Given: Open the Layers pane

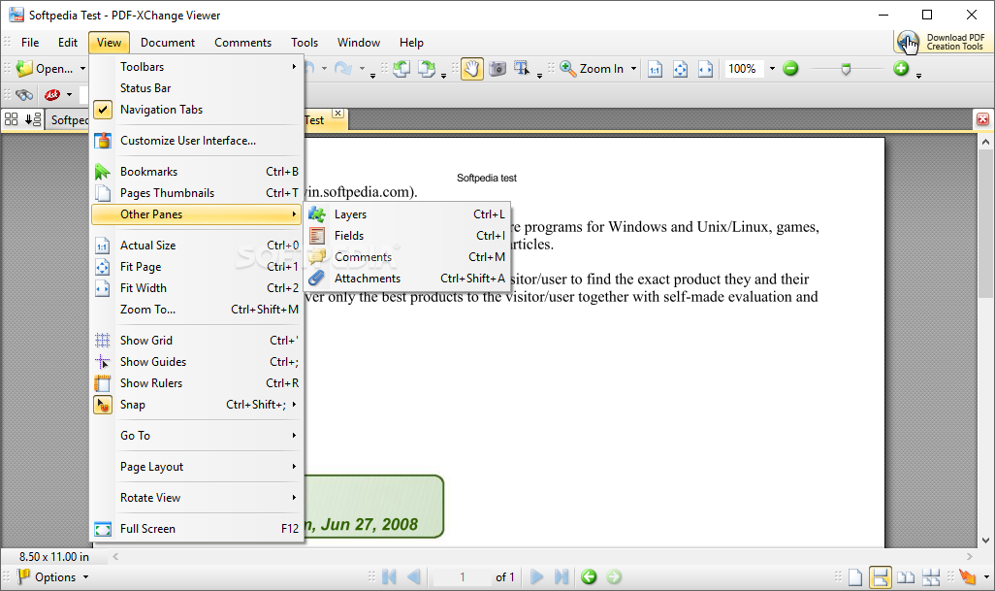Looking at the screenshot, I should [x=406, y=214].
